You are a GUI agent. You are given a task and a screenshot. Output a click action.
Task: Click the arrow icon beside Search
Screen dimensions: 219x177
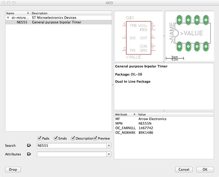tap(29, 146)
